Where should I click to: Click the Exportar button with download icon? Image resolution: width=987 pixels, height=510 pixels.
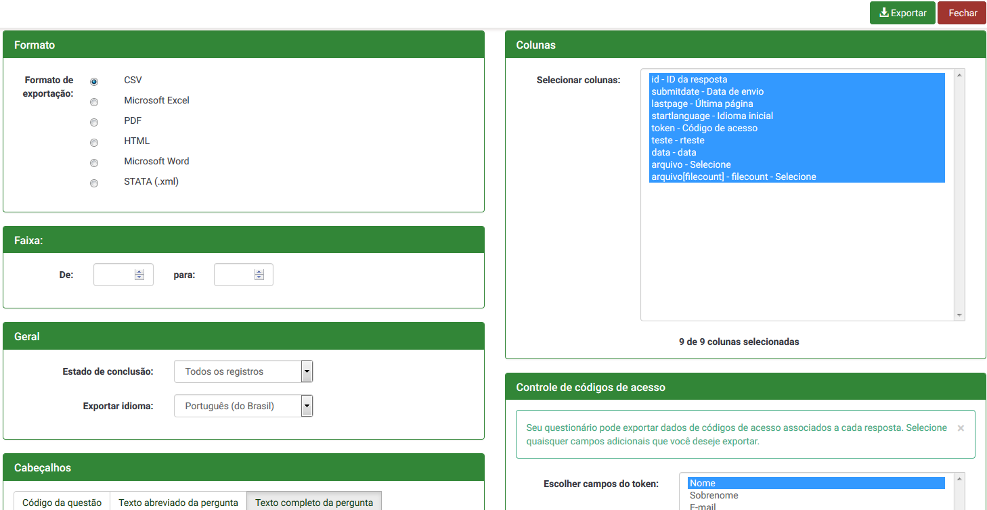pyautogui.click(x=902, y=13)
